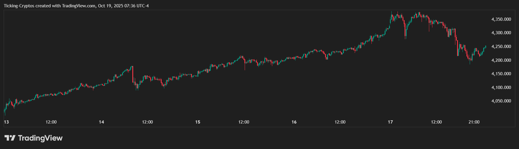
Task: Click the 4,200.000 price level label
Action: [501, 60]
